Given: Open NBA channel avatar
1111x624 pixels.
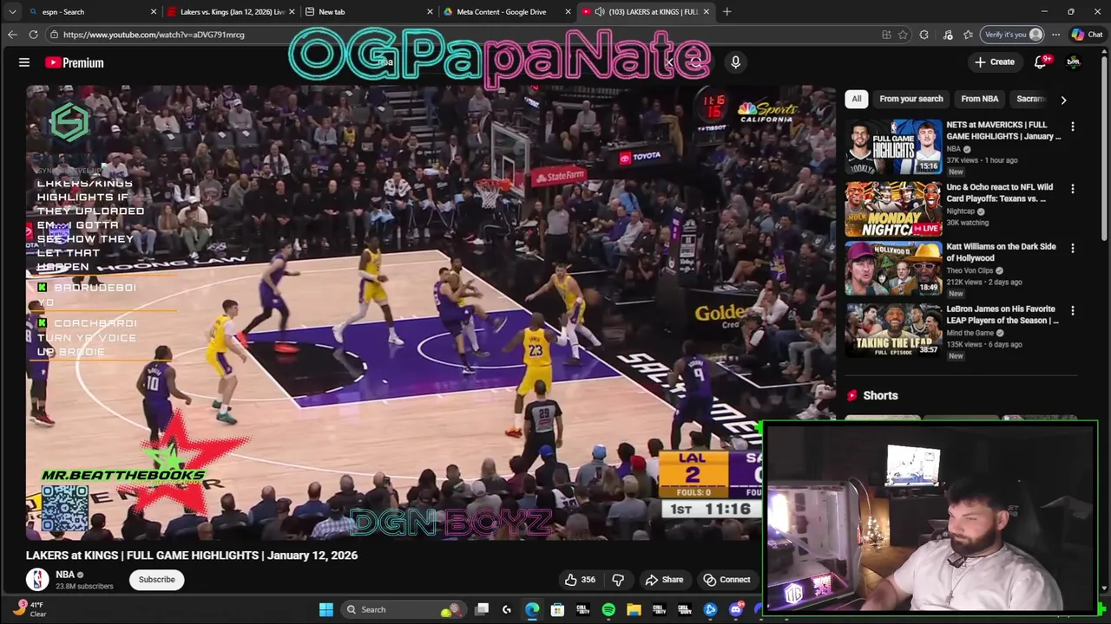Looking at the screenshot, I should coord(37,580).
